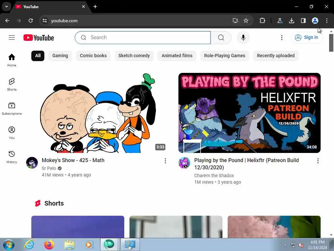Open Windows Explorer from taskbar
334x251 pixels.
[x=69, y=244]
